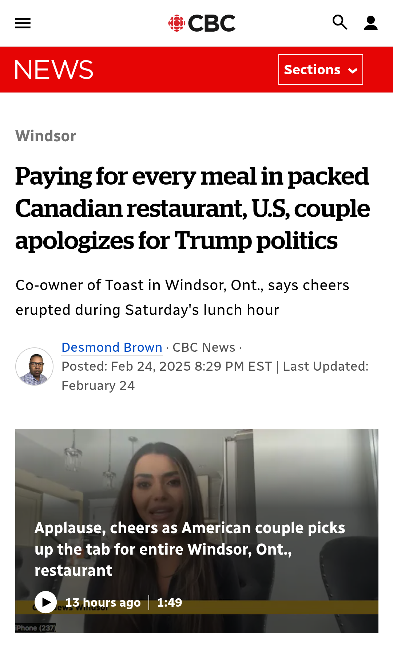The height and width of the screenshot is (646, 393).
Task: Play the American couple video
Action: coord(46,602)
